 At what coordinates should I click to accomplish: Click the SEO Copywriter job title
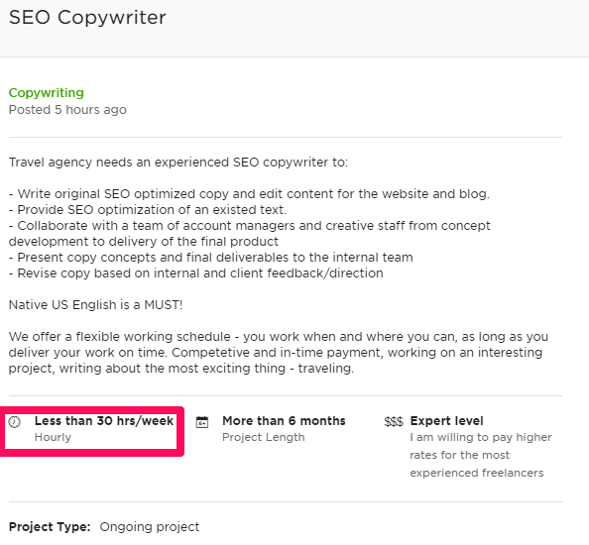click(x=87, y=17)
